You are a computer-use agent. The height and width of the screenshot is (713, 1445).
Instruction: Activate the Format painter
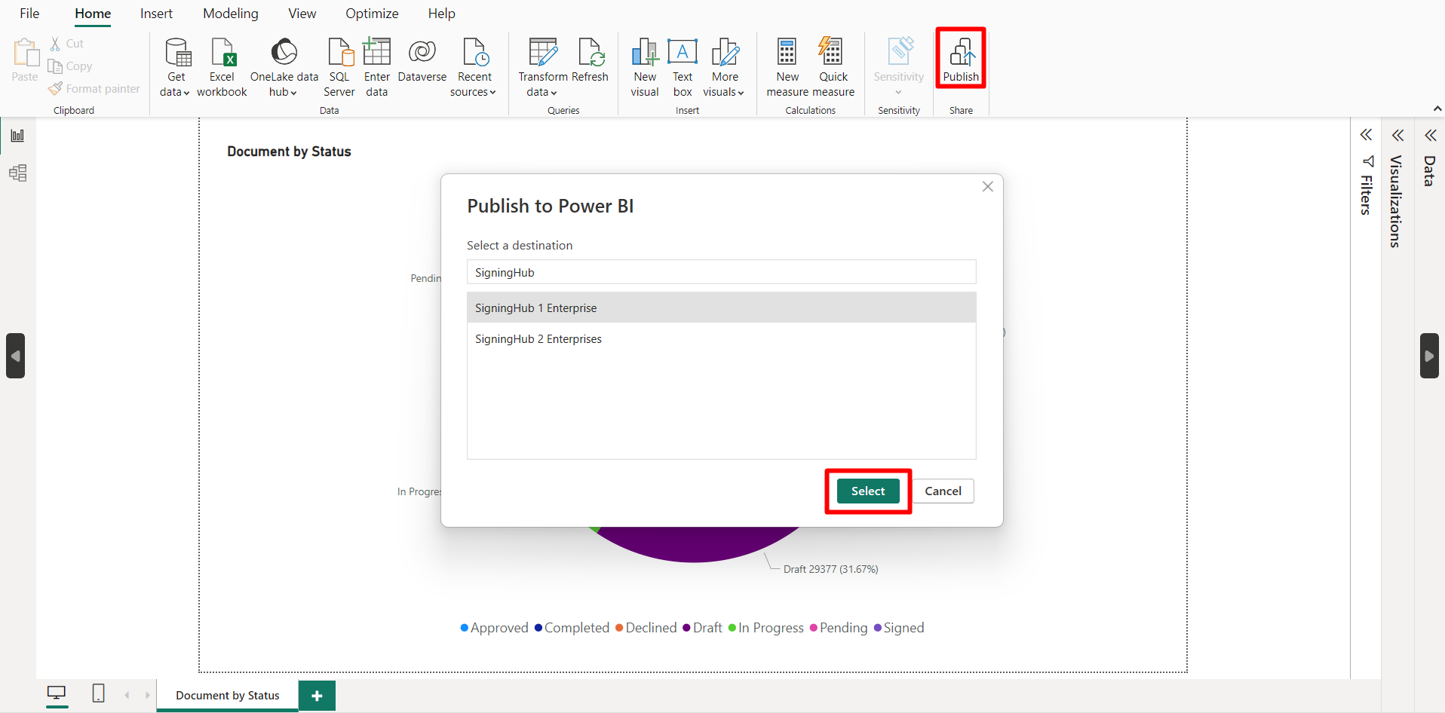[94, 89]
